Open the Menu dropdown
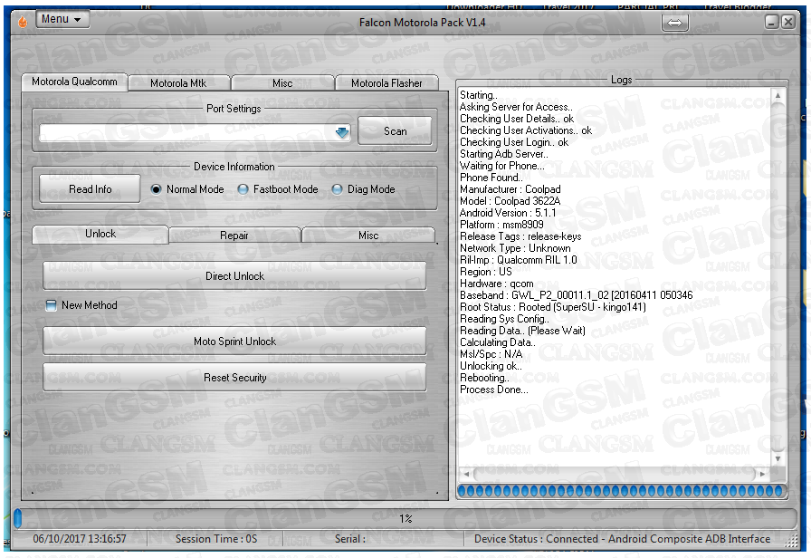Viewport: 811px width, 558px height. (62, 19)
